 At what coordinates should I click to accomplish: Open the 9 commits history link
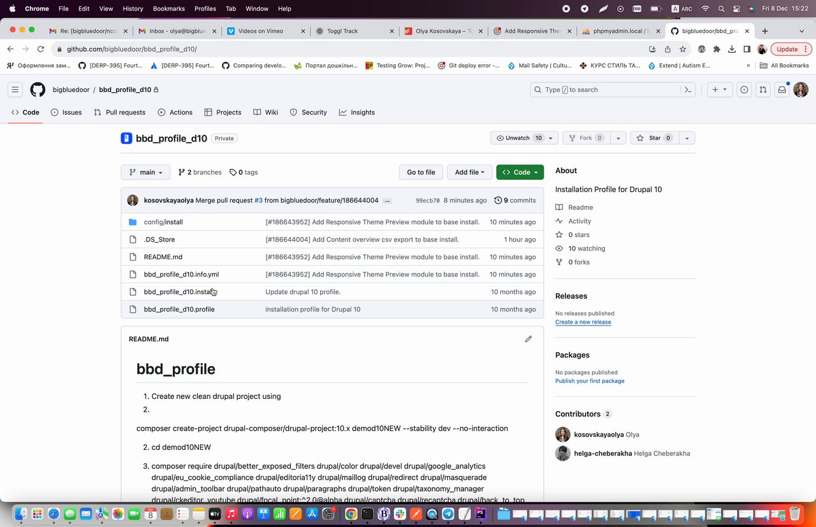pyautogui.click(x=514, y=200)
